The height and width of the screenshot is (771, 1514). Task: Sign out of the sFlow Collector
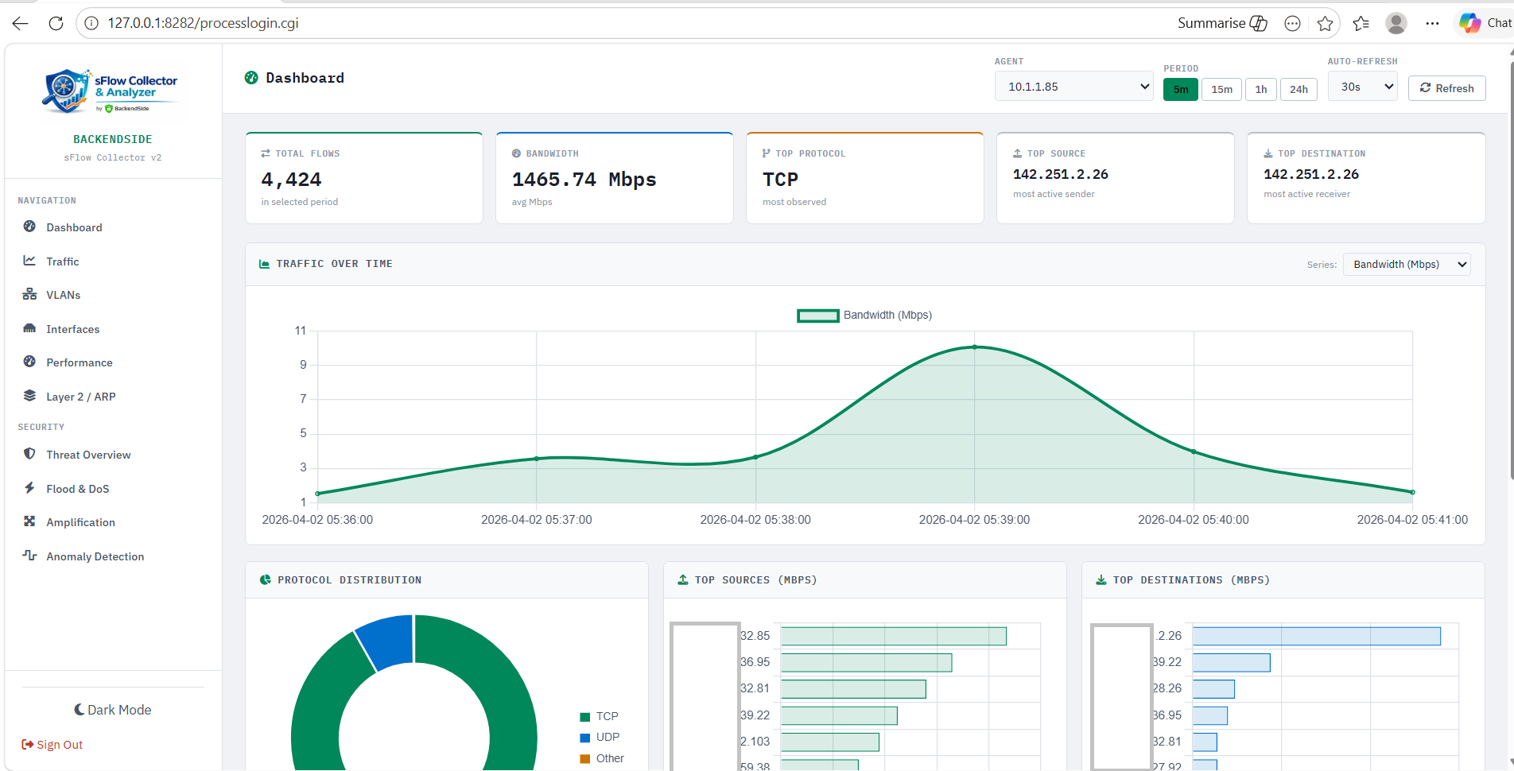(52, 744)
